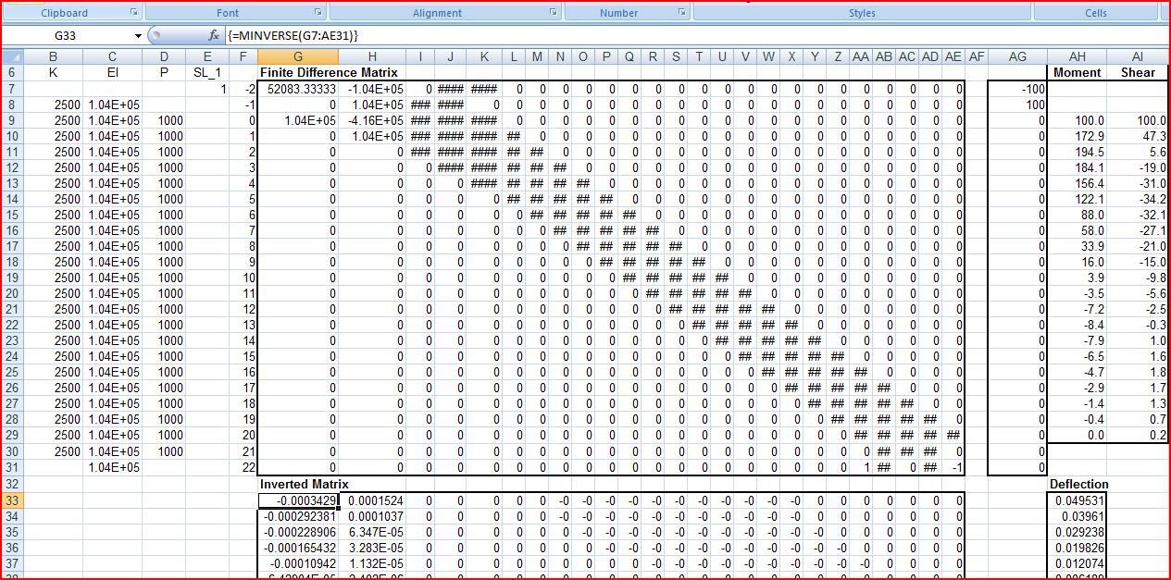Open the Clipboard group dialog launcher

(133, 13)
